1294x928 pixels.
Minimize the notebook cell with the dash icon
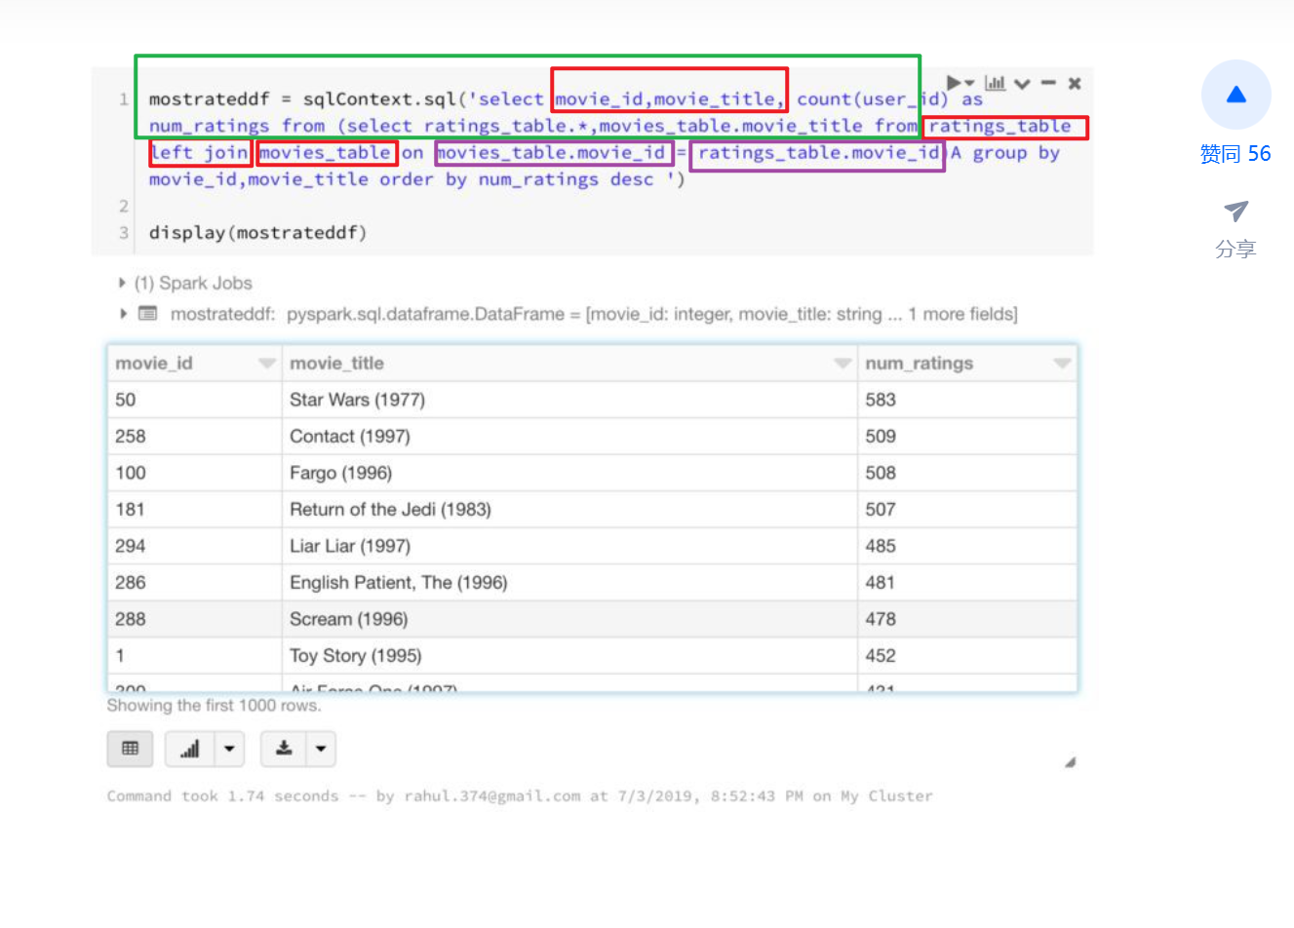[1048, 83]
